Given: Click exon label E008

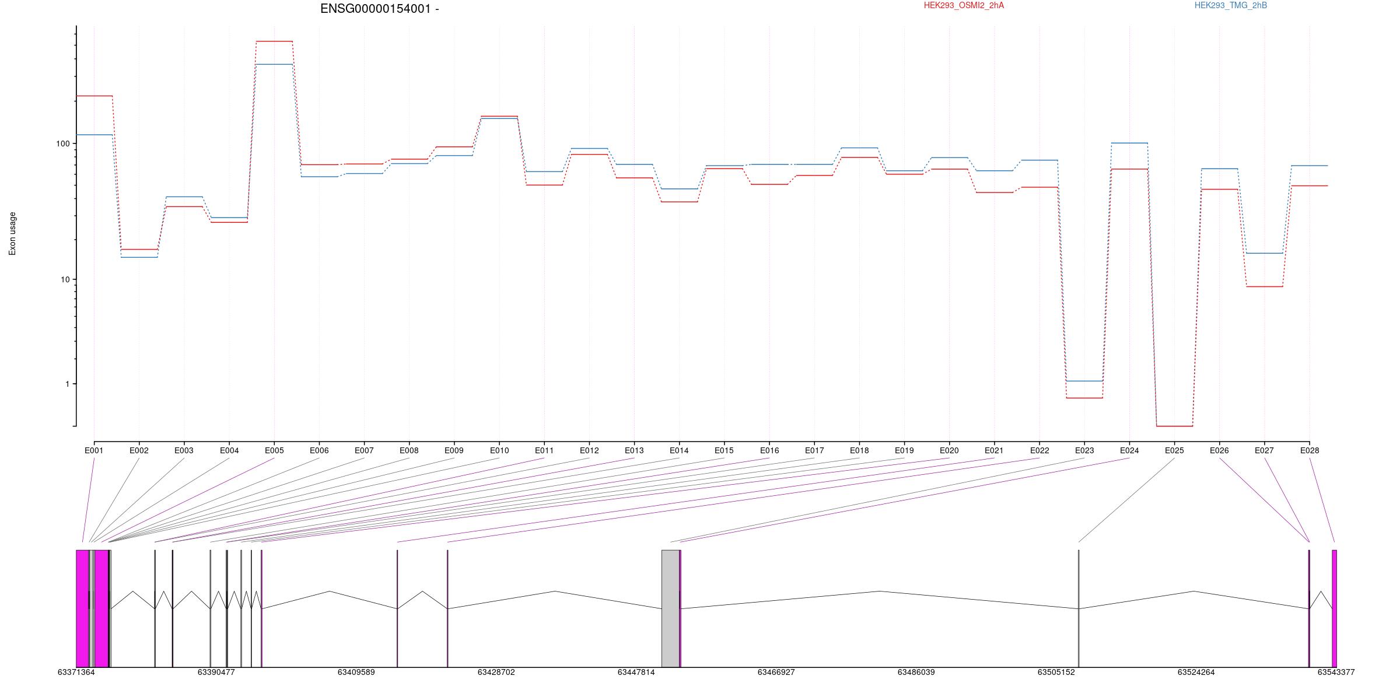Looking at the screenshot, I should point(409,450).
